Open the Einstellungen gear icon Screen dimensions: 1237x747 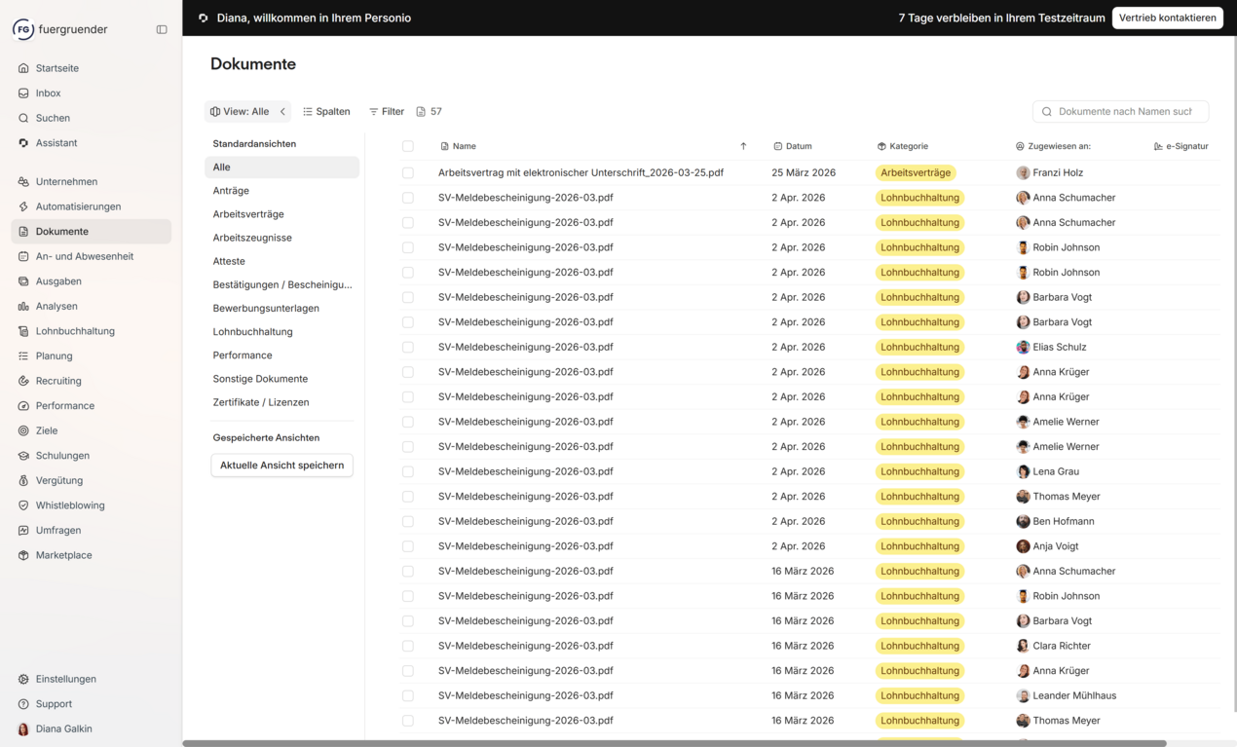(23, 679)
